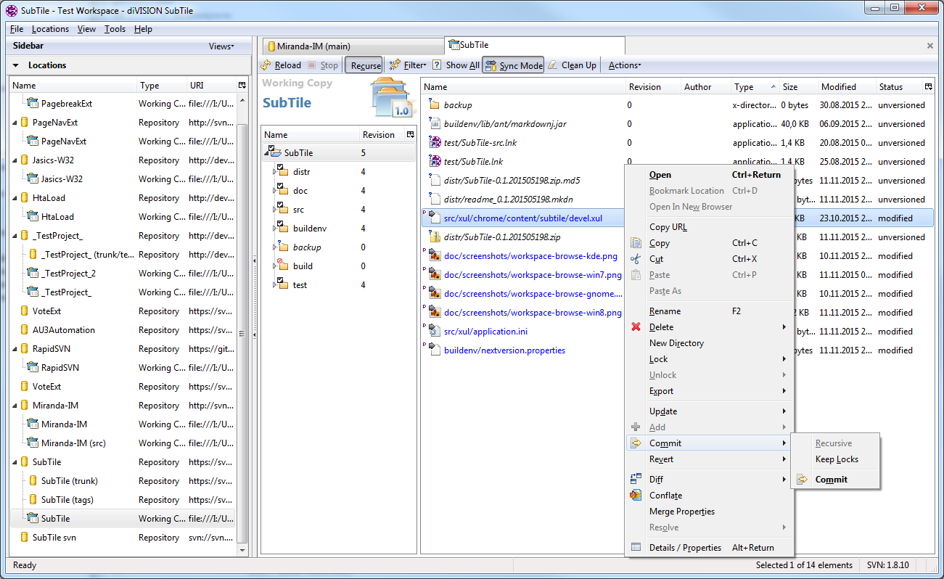Viewport: 944px width, 579px height.
Task: Click the Delete entry with red X icon
Action: (x=661, y=327)
